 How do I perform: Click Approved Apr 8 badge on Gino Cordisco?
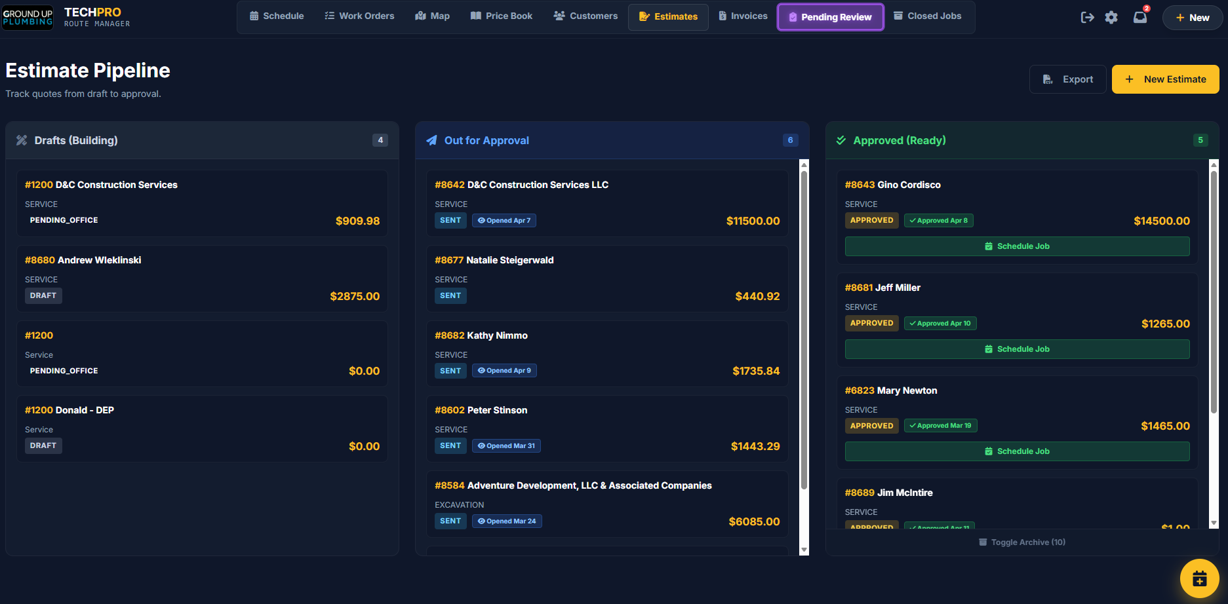pyautogui.click(x=939, y=221)
